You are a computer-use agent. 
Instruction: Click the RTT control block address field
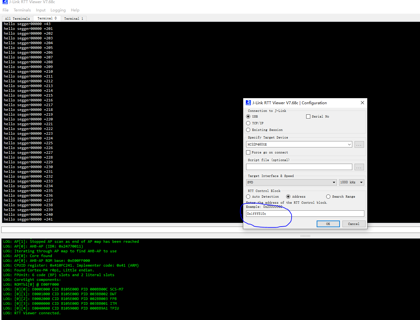tap(305, 214)
